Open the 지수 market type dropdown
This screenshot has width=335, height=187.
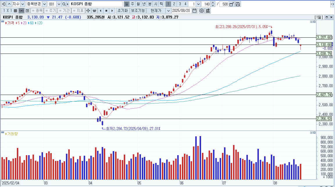click(x=22, y=4)
